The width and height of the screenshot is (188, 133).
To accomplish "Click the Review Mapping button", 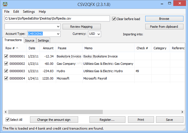I will click(82, 27).
